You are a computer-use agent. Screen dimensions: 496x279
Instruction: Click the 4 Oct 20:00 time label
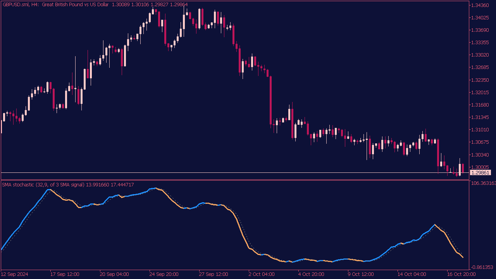[311, 274]
